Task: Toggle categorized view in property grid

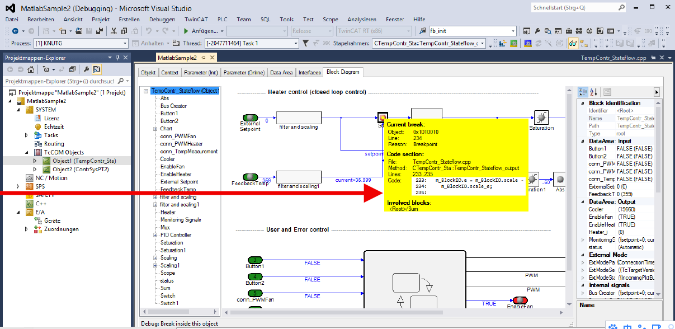Action: pos(583,92)
